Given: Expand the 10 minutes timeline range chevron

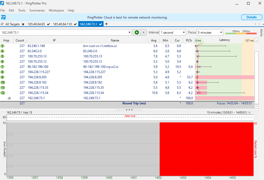Looking at the screenshot, I should tap(249, 113).
